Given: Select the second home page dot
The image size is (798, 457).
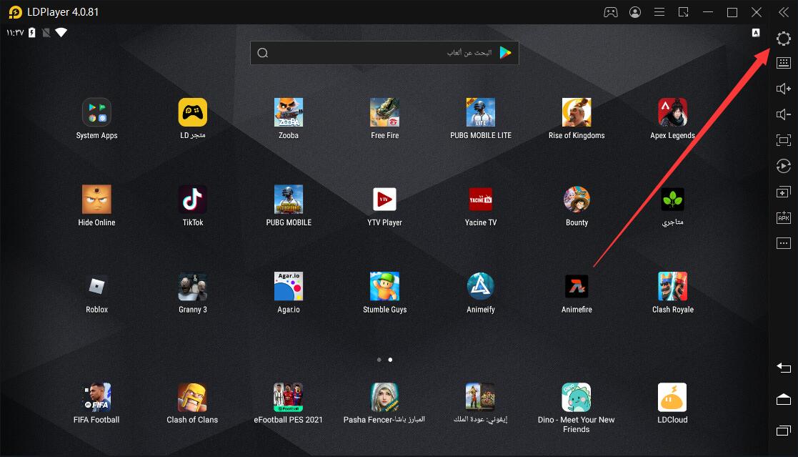Looking at the screenshot, I should (390, 360).
